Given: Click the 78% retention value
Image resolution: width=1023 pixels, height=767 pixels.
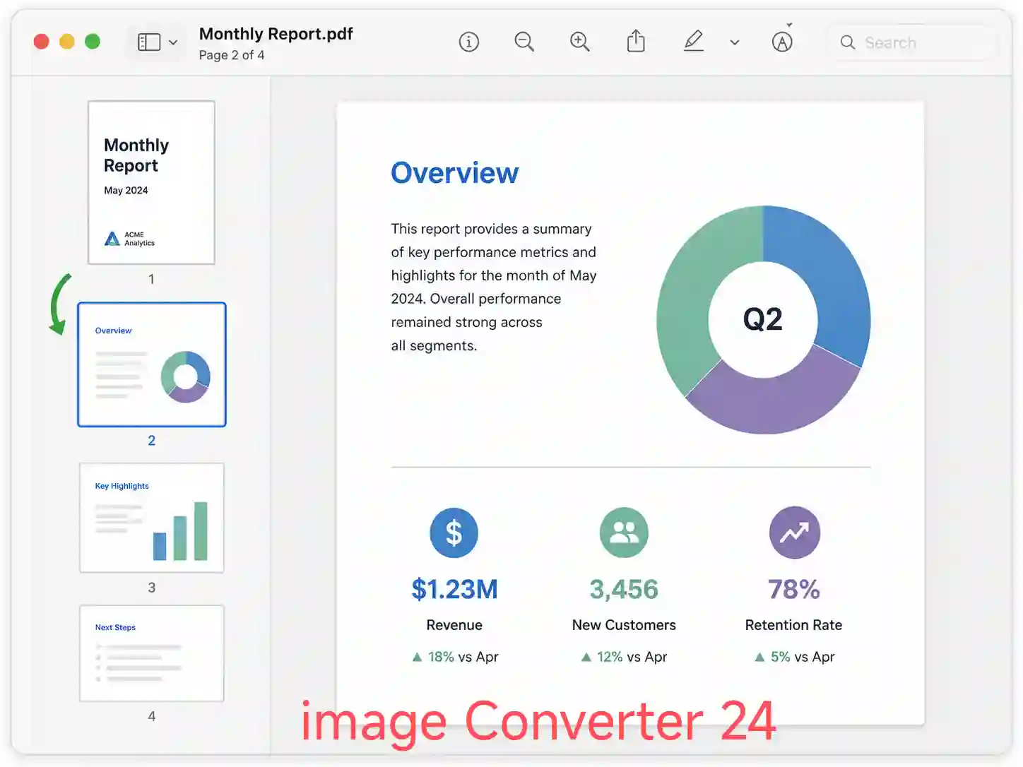Looking at the screenshot, I should point(794,589).
